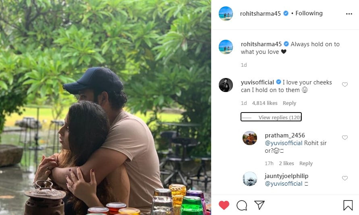
Task: Open 4,814 likes list
Action: click(x=265, y=103)
